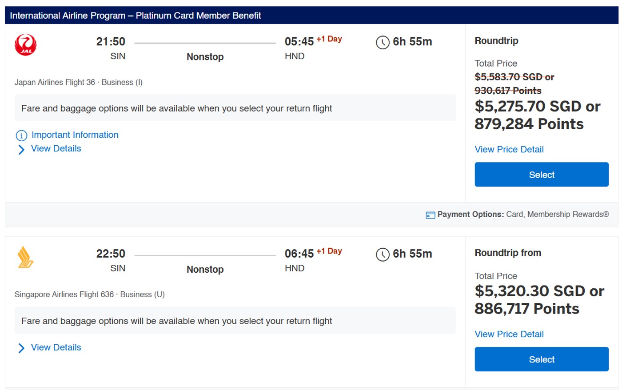The height and width of the screenshot is (390, 622).
Task: Click the 06:45 HND arrival time
Action: tap(299, 254)
